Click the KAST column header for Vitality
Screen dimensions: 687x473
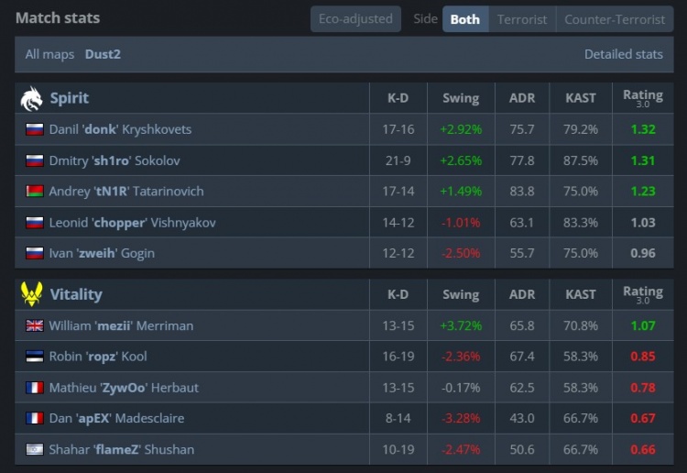click(581, 294)
